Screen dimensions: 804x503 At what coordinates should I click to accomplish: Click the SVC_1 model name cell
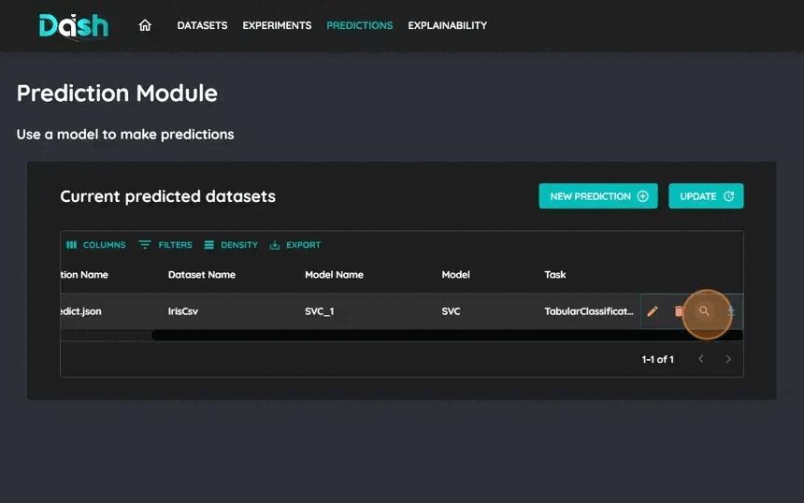pyautogui.click(x=319, y=311)
